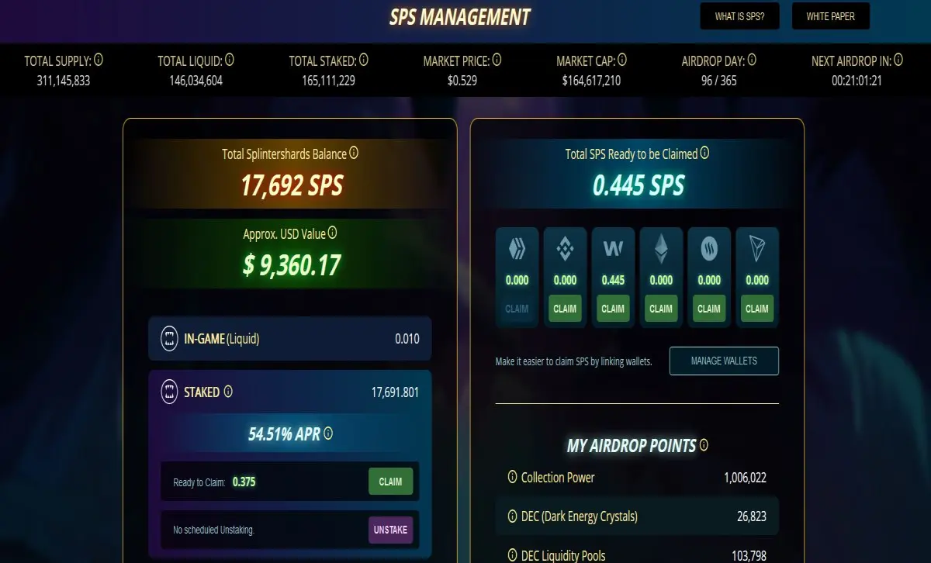The image size is (931, 563).
Task: Click the Tron wallet icon
Action: (757, 249)
